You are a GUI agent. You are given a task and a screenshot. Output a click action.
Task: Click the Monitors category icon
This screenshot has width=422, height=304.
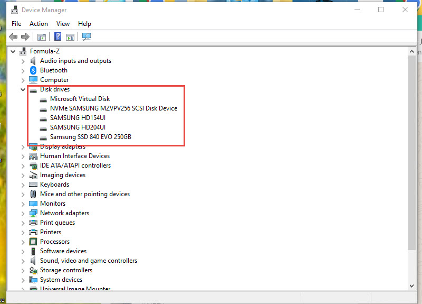tap(33, 204)
